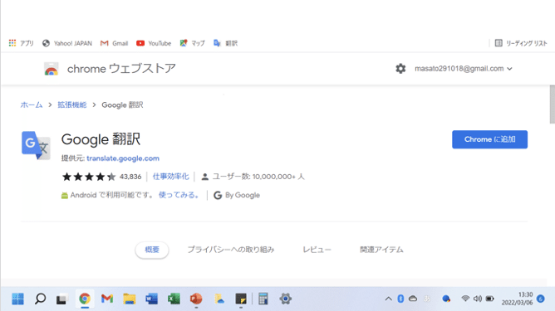Image resolution: width=555 pixels, height=311 pixels.
Task: Show hidden system tray icons
Action: [x=388, y=299]
